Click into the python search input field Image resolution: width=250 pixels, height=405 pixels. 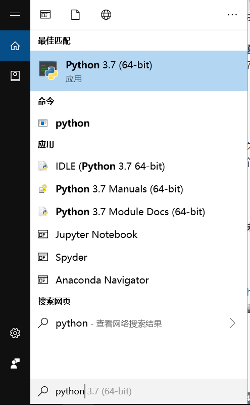point(139,391)
